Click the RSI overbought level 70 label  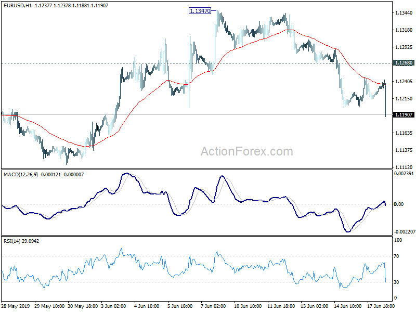point(396,256)
